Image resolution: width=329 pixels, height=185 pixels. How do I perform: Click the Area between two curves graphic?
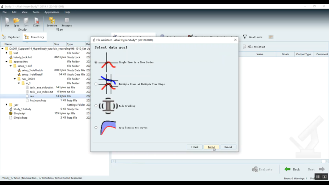(x=108, y=128)
